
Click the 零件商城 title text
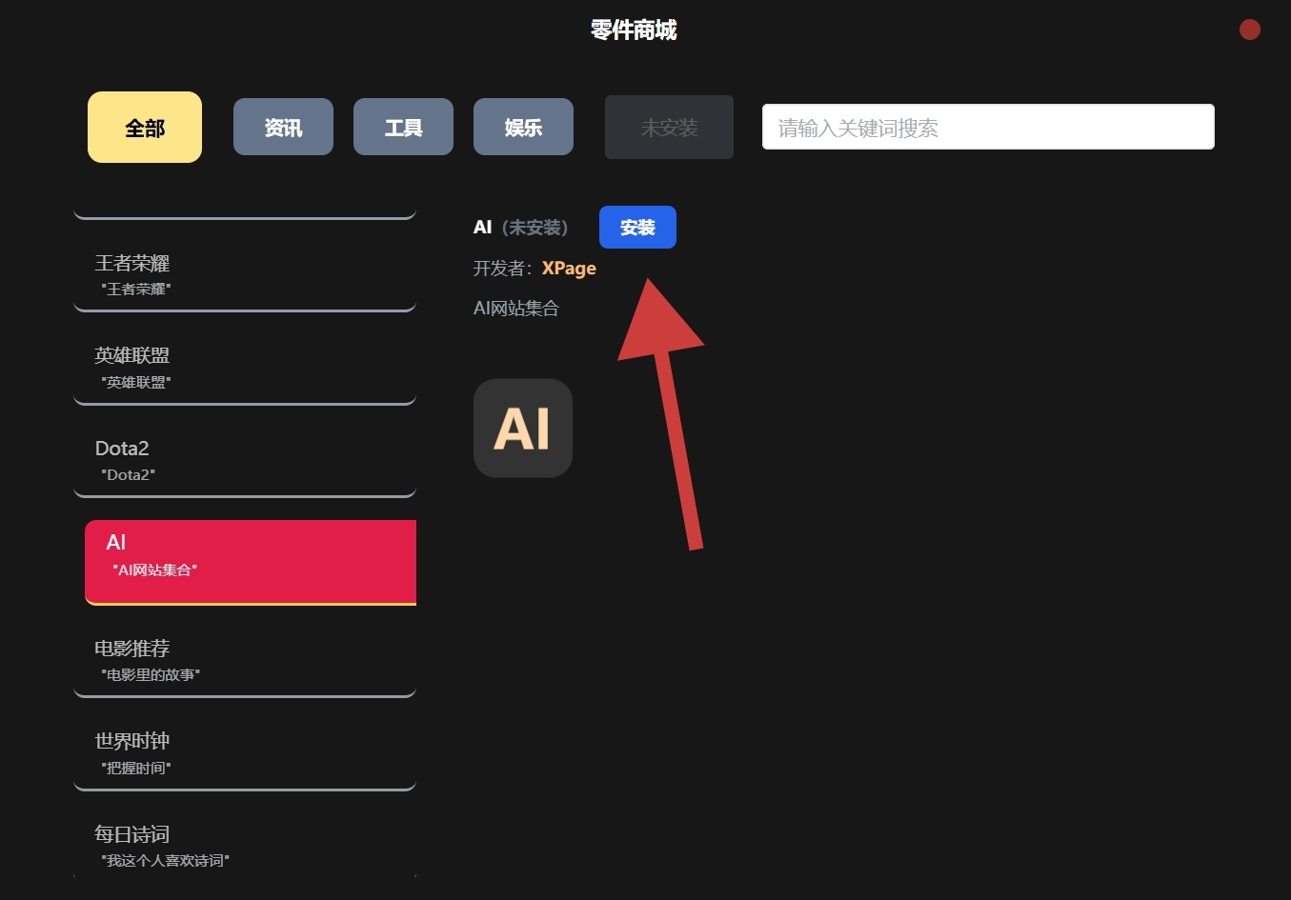(634, 30)
